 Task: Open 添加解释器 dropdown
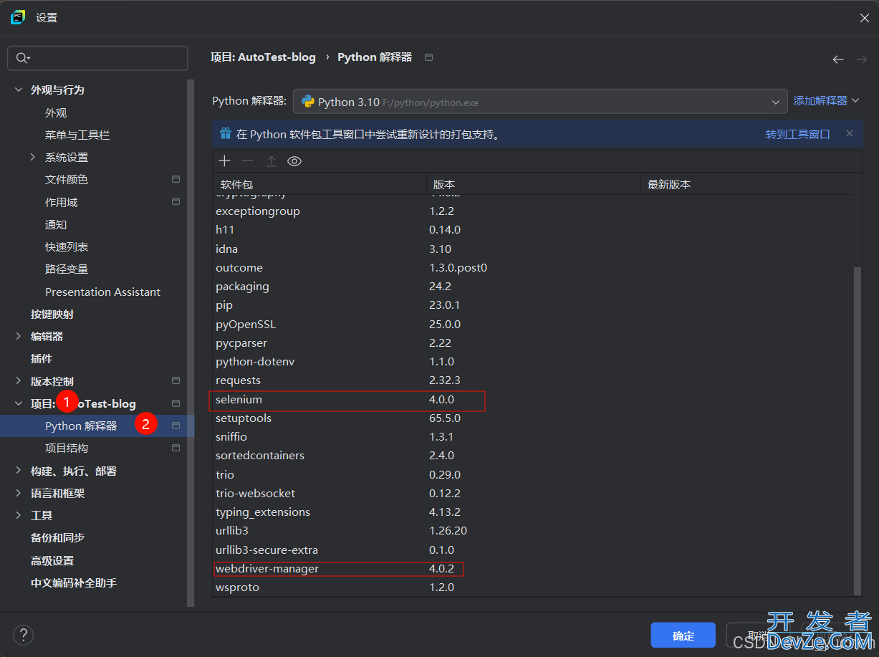click(826, 101)
